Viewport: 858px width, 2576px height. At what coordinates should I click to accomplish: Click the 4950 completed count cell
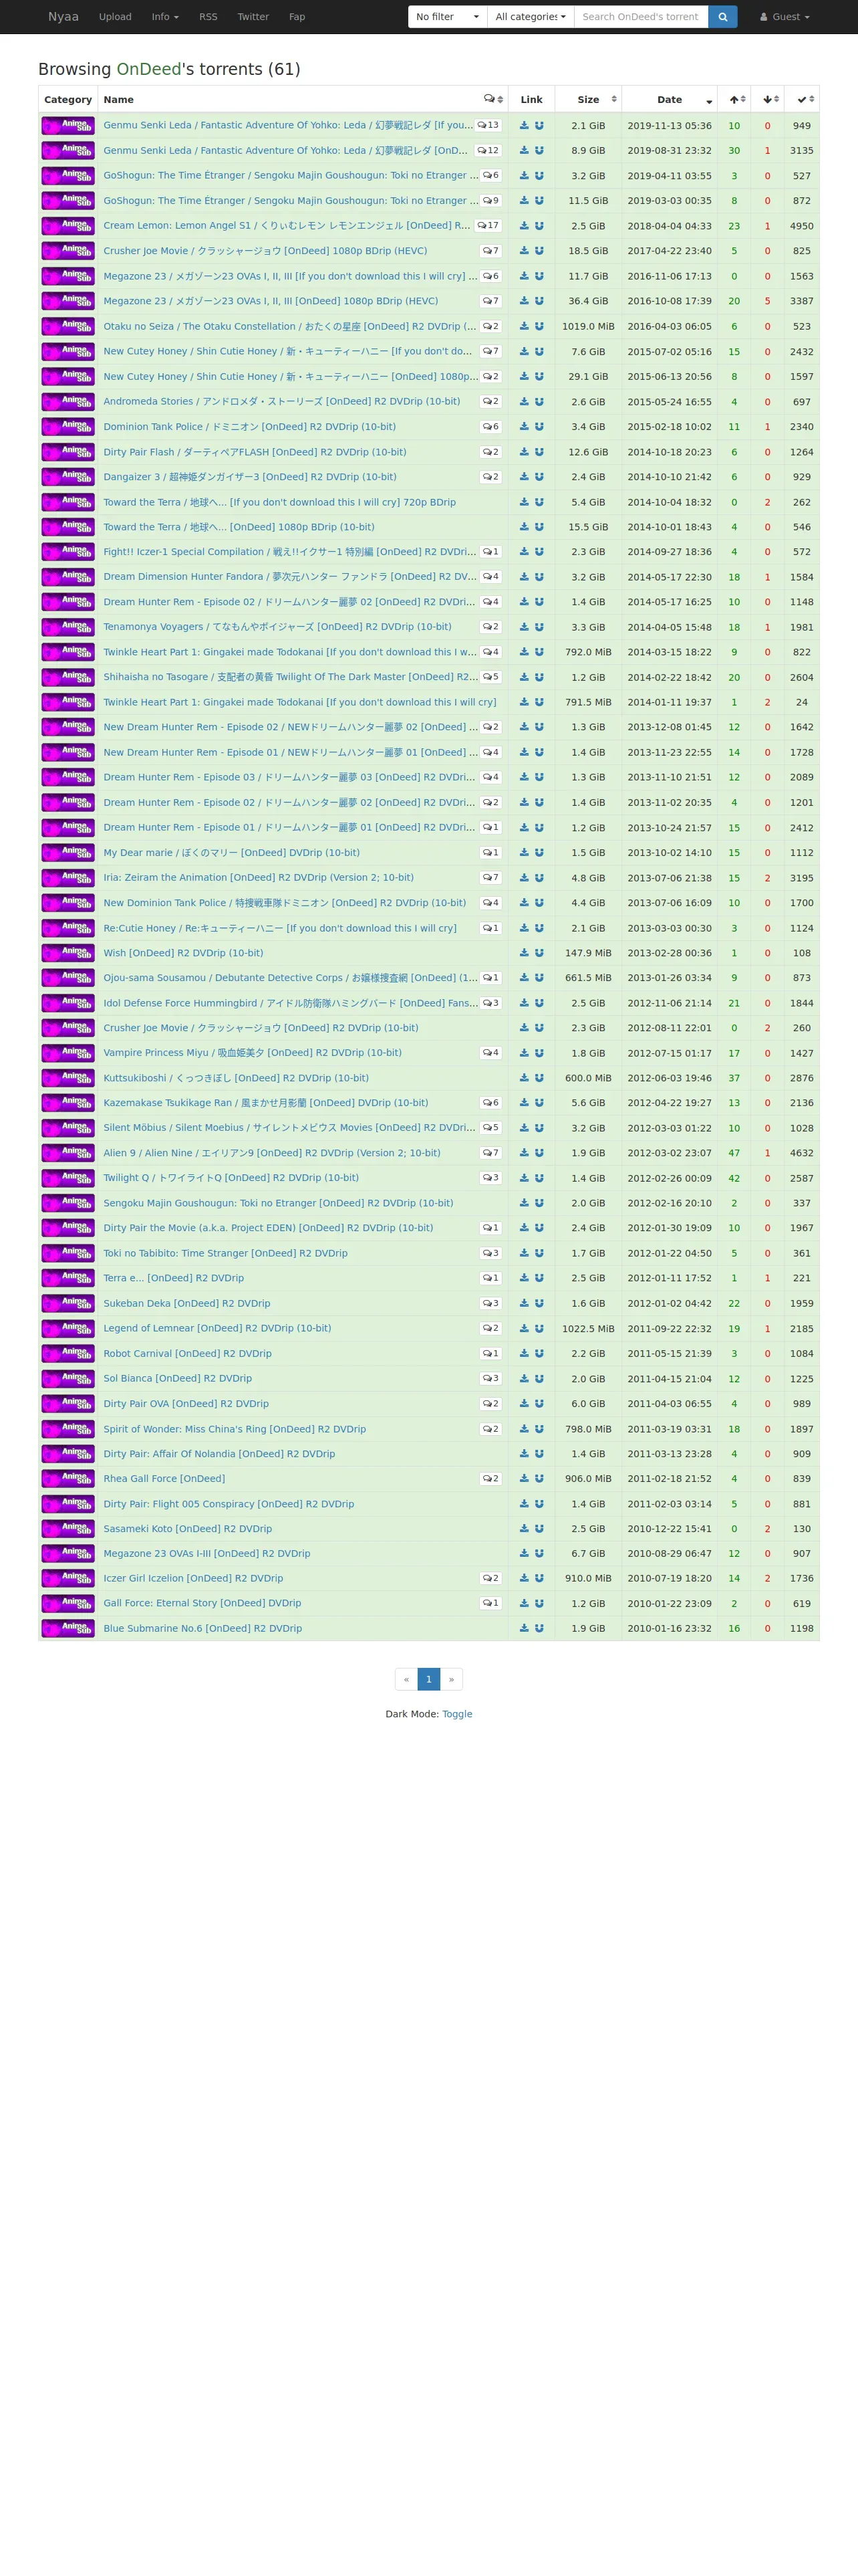802,226
